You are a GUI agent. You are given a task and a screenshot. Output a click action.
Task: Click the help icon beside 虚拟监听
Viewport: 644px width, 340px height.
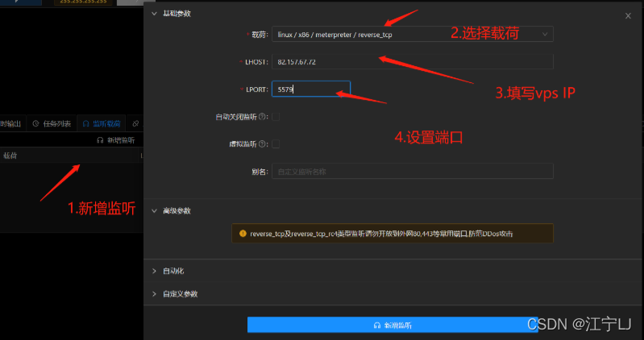262,144
